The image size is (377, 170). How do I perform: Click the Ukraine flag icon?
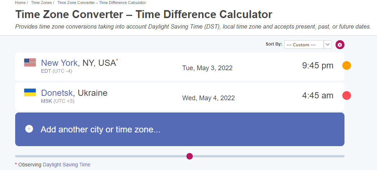(x=30, y=93)
